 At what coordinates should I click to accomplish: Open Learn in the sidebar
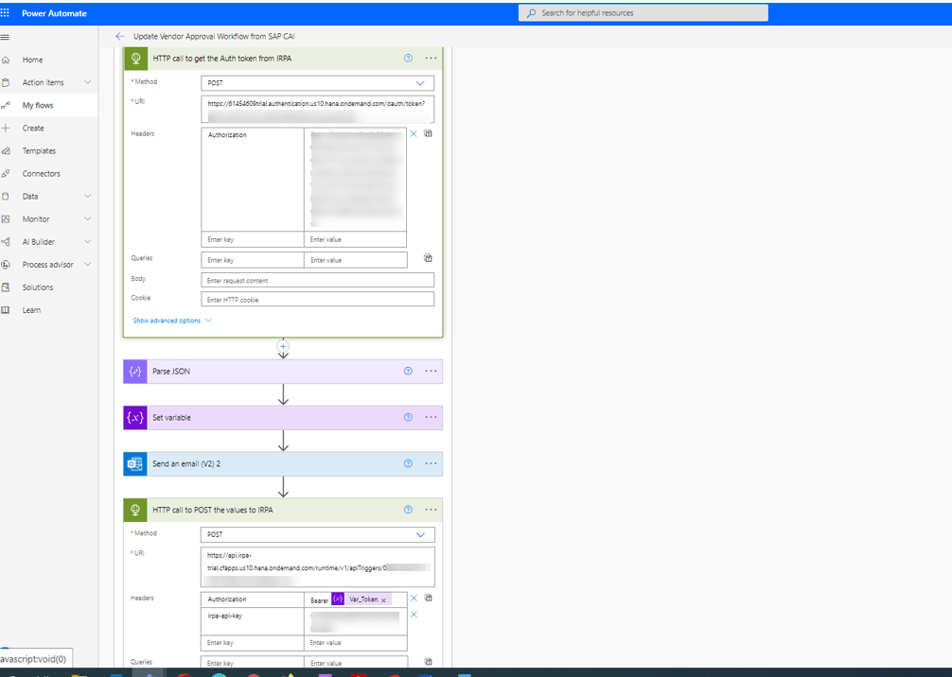point(31,310)
